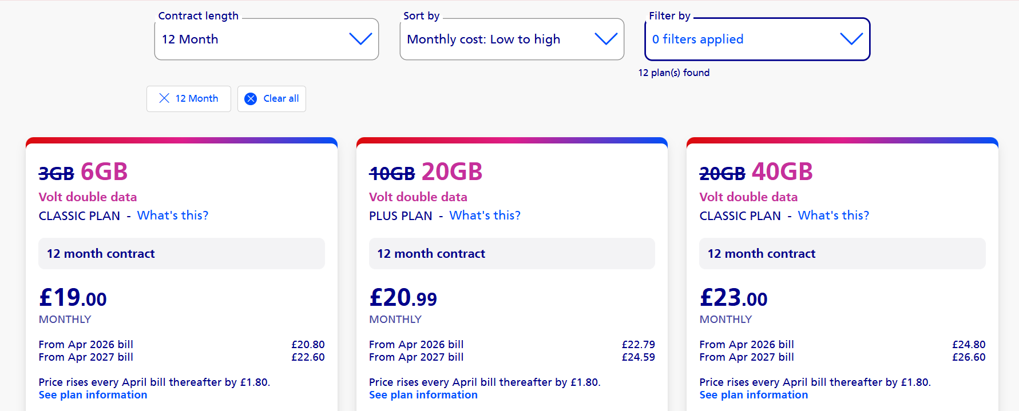This screenshot has height=411, width=1019.
Task: Open What's this for the 40GB Classic Plan
Action: click(833, 215)
